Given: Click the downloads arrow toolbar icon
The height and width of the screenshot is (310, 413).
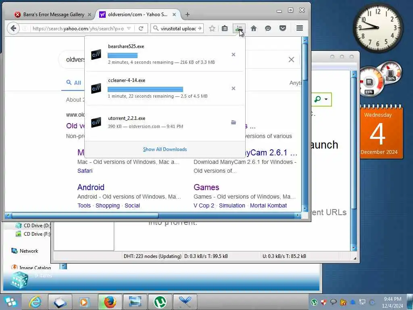Looking at the screenshot, I should click(x=239, y=29).
